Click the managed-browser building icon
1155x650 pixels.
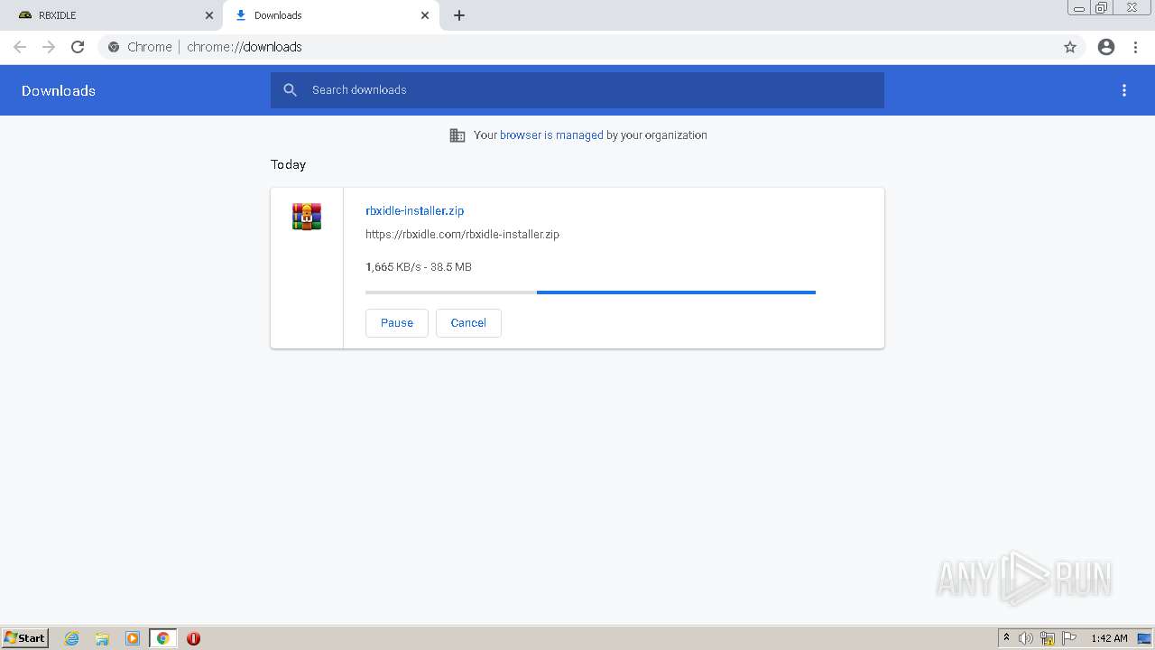click(x=457, y=135)
